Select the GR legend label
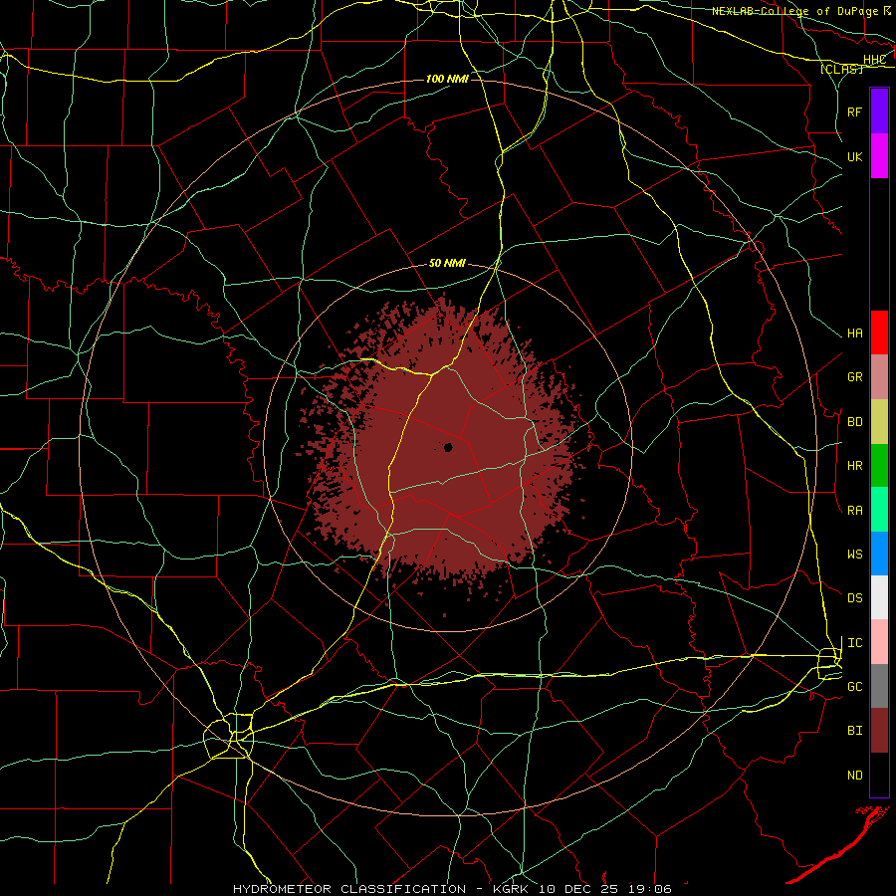The image size is (896, 896). 855,377
